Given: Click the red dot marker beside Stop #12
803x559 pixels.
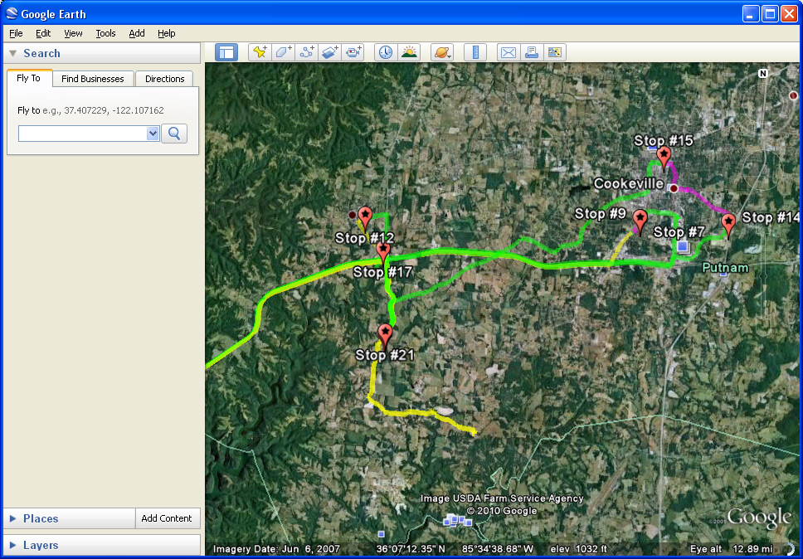Looking at the screenshot, I should coord(353,215).
